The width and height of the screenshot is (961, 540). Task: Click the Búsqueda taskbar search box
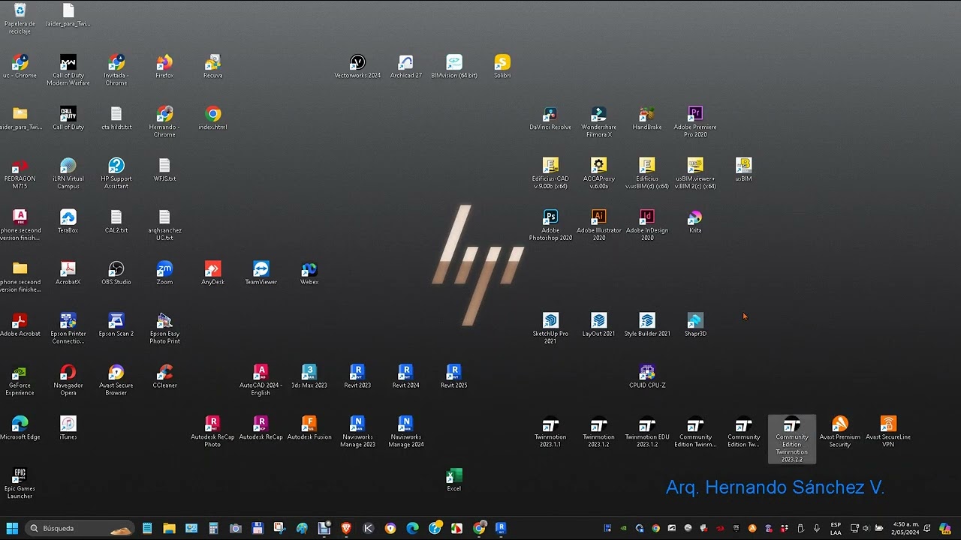click(x=80, y=528)
